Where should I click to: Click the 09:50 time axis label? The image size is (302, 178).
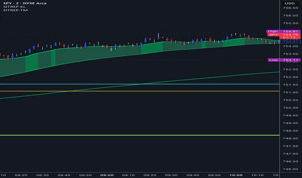click(x=215, y=175)
